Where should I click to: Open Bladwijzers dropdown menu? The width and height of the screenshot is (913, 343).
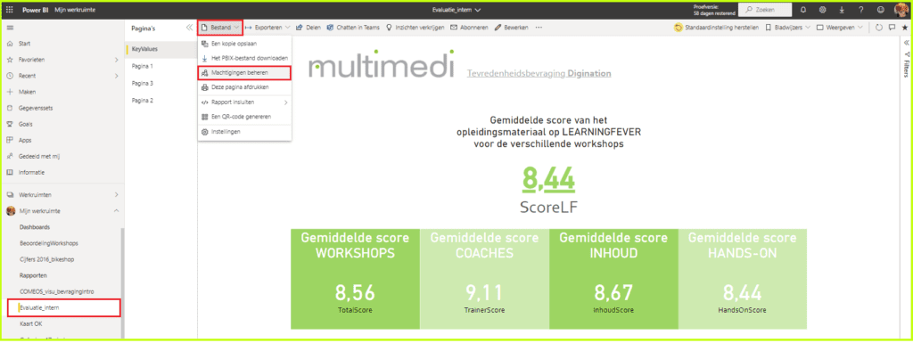click(x=787, y=28)
